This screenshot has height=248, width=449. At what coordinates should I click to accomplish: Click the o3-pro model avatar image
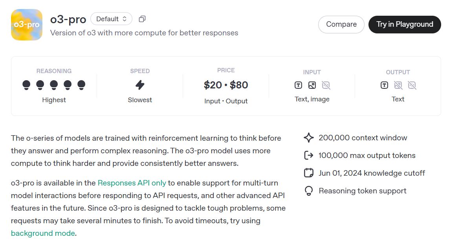(26, 24)
